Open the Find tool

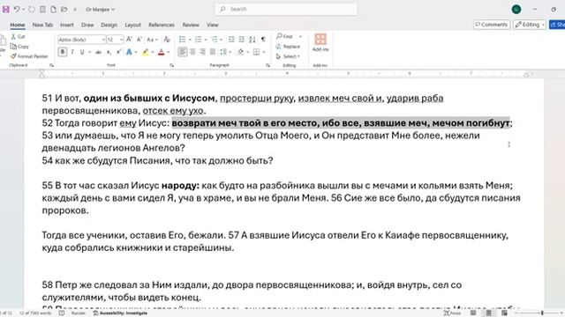coord(284,36)
